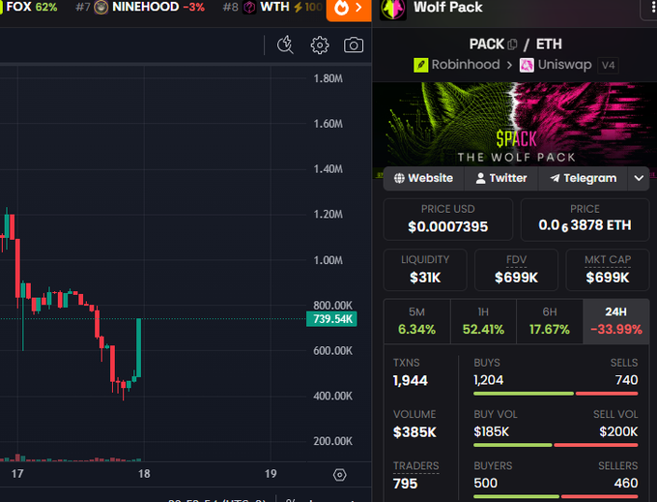Click the Wolf Pack logo icon
This screenshot has width=657, height=502.
click(392, 9)
